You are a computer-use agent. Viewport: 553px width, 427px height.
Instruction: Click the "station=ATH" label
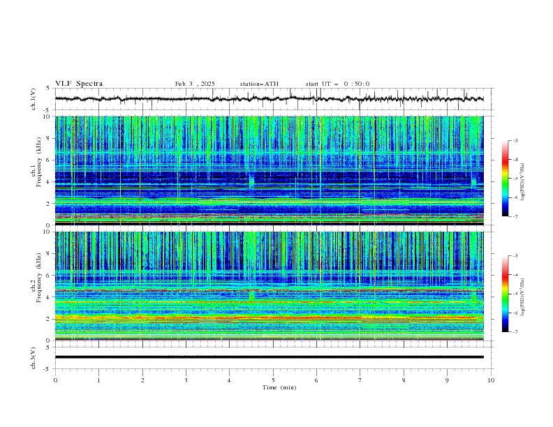pos(259,84)
